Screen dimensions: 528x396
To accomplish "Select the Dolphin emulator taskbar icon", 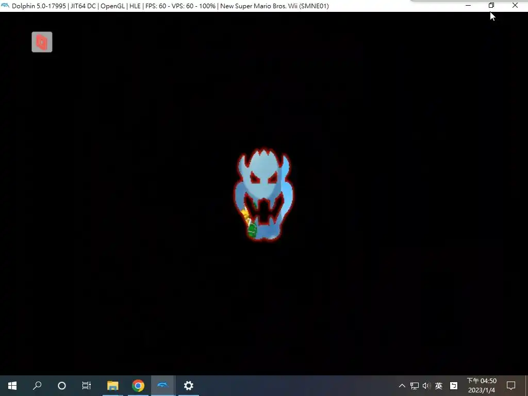I will [x=163, y=386].
